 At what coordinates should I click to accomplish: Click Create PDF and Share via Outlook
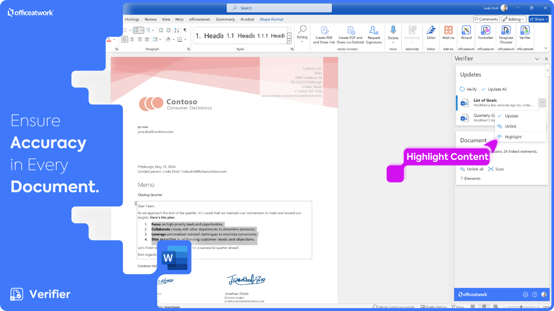tap(351, 35)
